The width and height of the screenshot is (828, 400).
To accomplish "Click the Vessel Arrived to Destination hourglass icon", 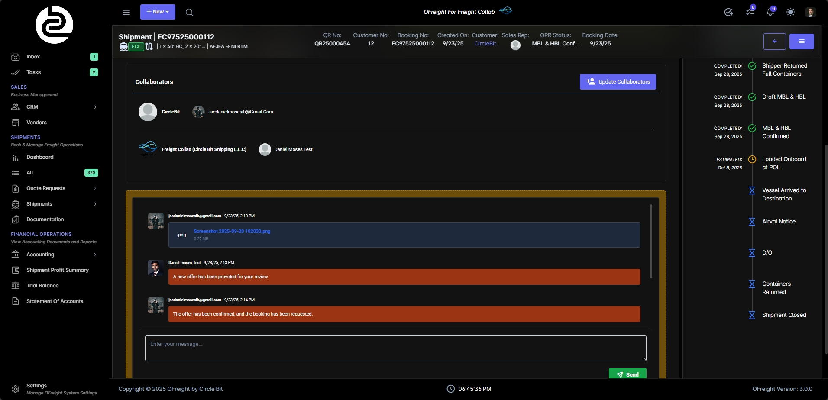I will (x=752, y=190).
